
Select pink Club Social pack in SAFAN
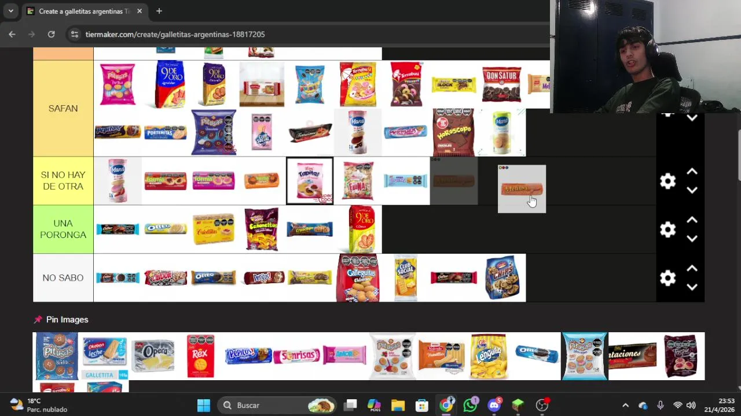(x=262, y=132)
